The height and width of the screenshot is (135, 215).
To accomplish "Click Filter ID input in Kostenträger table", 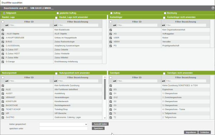I will (137, 25).
